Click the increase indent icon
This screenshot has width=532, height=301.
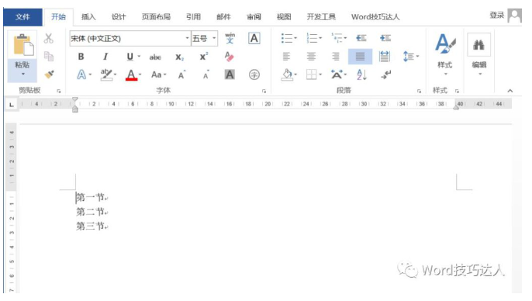click(x=385, y=38)
